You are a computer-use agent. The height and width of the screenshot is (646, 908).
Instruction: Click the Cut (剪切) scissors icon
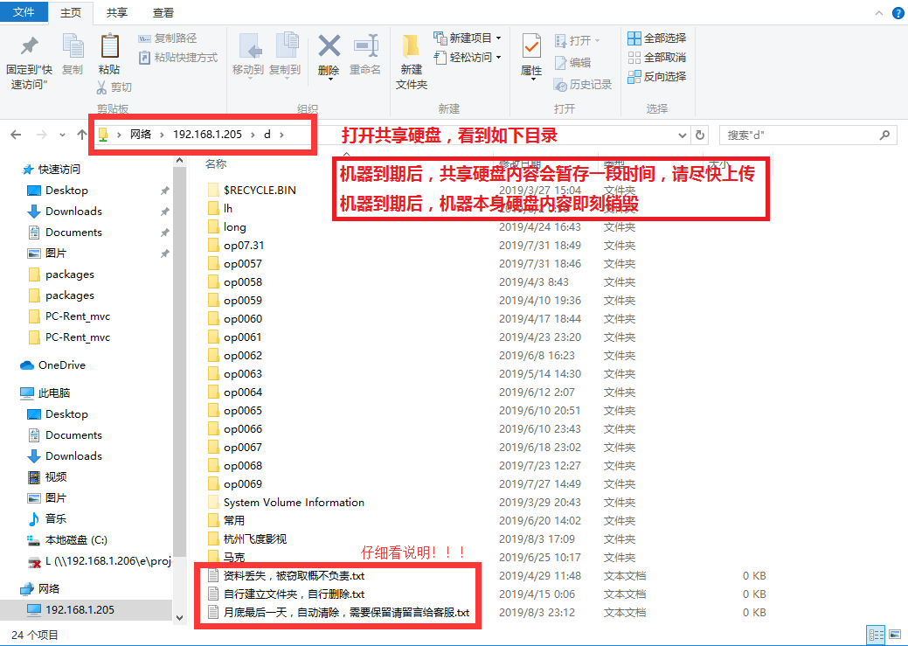(x=101, y=87)
